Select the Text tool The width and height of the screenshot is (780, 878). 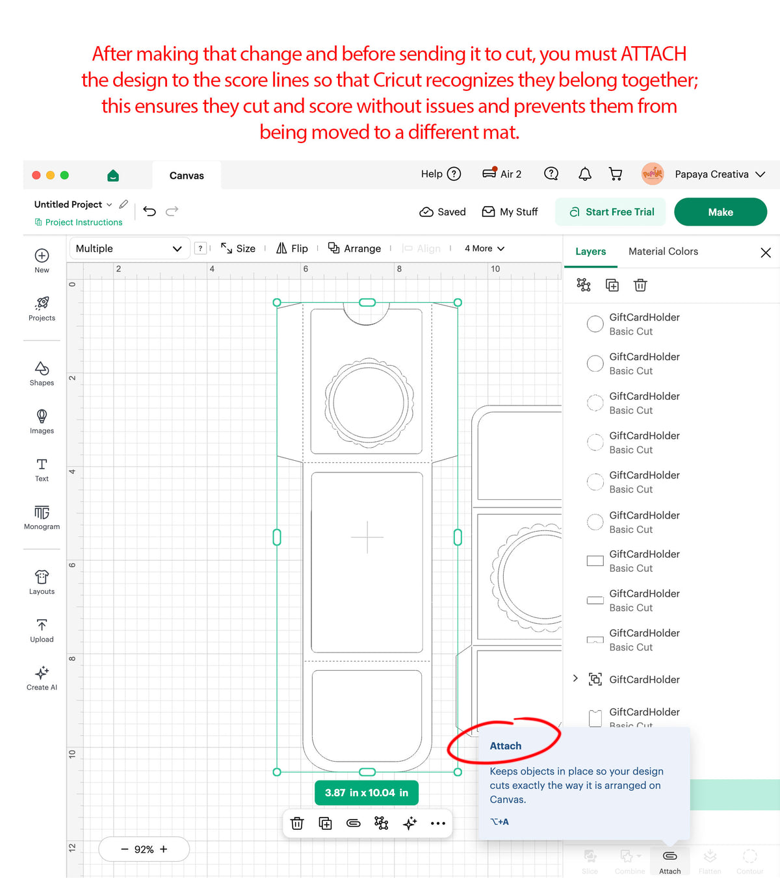pyautogui.click(x=42, y=469)
